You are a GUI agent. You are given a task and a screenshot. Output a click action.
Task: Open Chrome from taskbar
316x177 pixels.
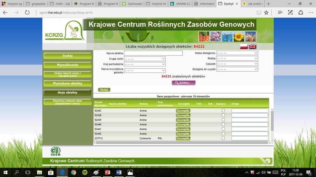(73, 172)
